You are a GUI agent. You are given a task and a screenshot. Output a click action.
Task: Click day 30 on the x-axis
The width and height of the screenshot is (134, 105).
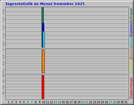[122, 102]
